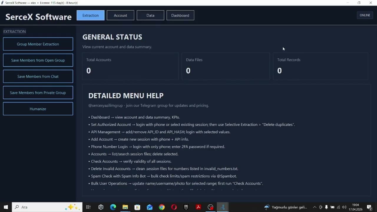Click the Data Files card
Viewport: 377px width, 212px height.
click(226, 66)
